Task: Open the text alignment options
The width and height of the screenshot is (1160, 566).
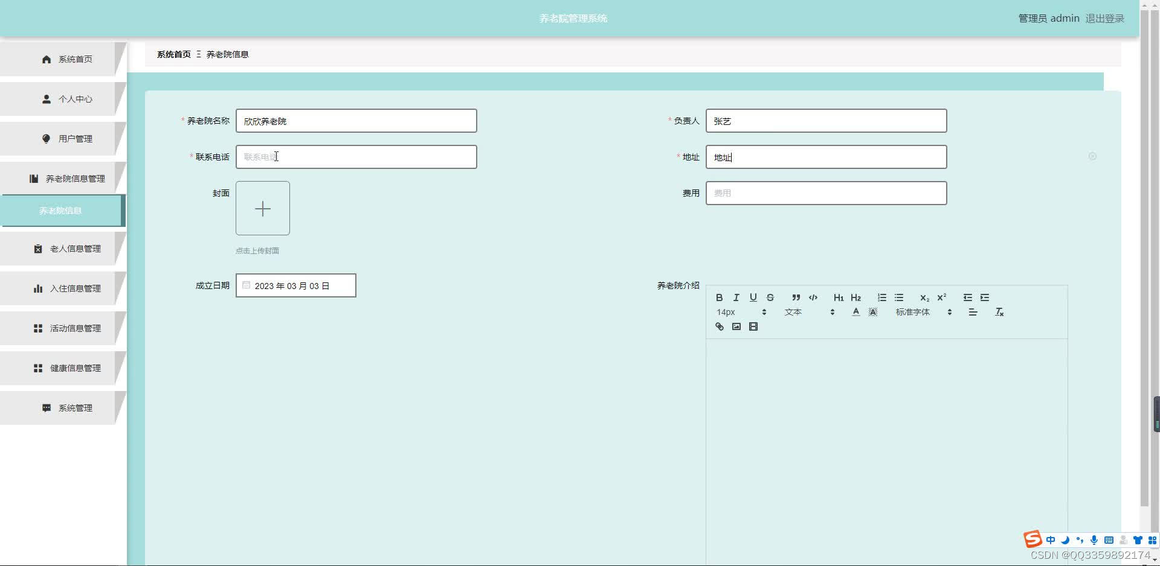Action: 973,312
